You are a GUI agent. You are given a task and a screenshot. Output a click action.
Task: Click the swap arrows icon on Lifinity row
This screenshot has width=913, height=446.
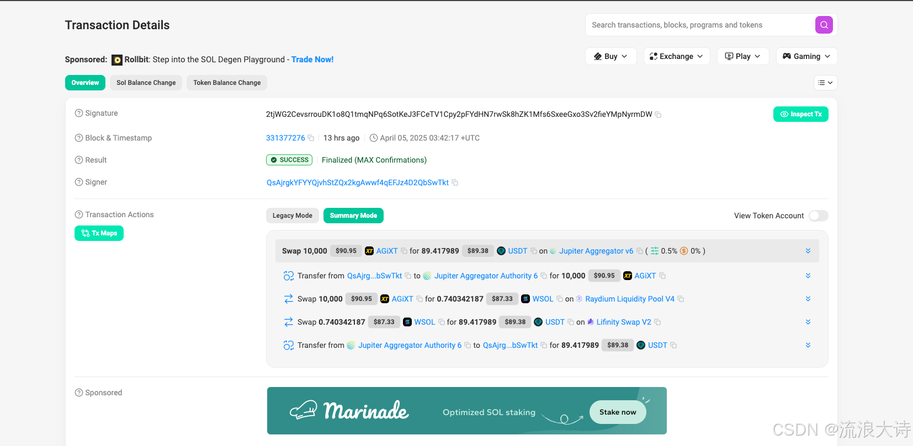[289, 322]
